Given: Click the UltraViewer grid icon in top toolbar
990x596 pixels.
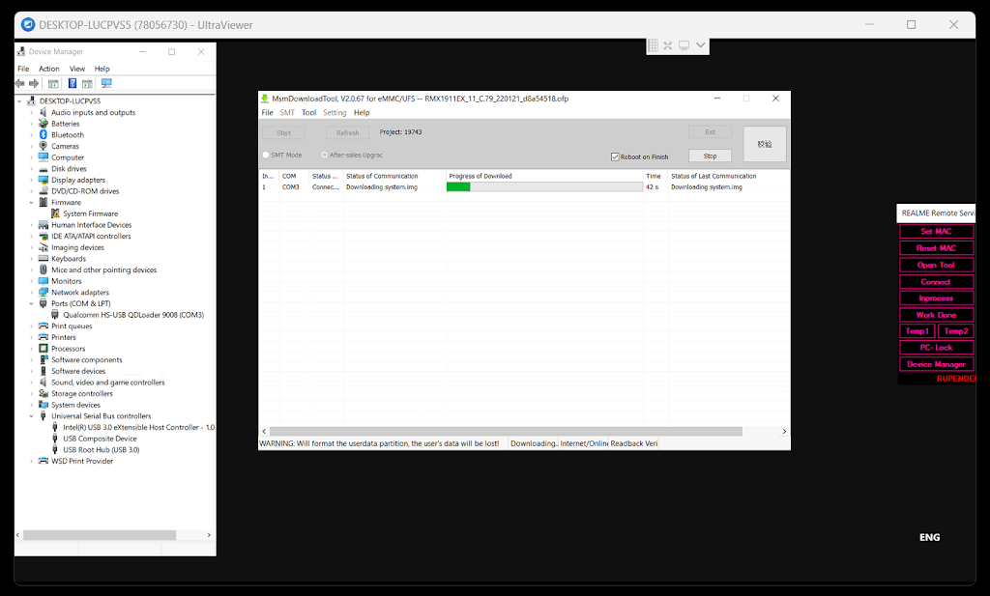Looking at the screenshot, I should pyautogui.click(x=654, y=45).
